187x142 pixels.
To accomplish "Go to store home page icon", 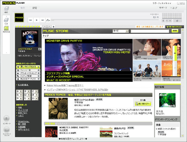I will click(54, 27).
